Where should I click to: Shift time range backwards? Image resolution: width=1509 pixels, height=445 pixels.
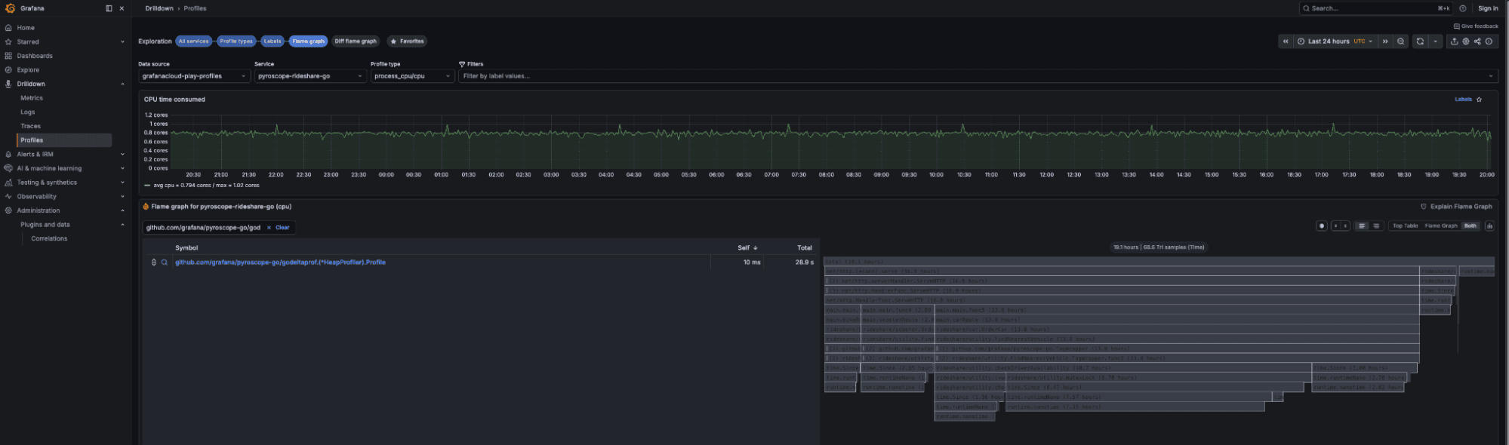pyautogui.click(x=1286, y=41)
